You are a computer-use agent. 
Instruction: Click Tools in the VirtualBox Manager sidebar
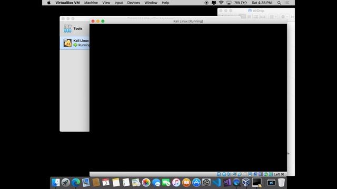(x=75, y=28)
